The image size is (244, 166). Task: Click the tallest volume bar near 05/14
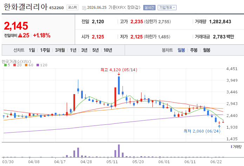click(x=119, y=151)
